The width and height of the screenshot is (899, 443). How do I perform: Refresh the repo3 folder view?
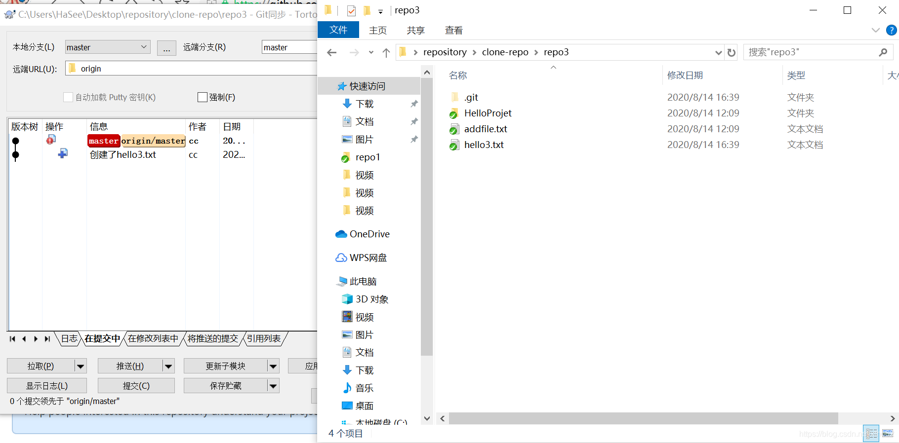[x=732, y=52]
